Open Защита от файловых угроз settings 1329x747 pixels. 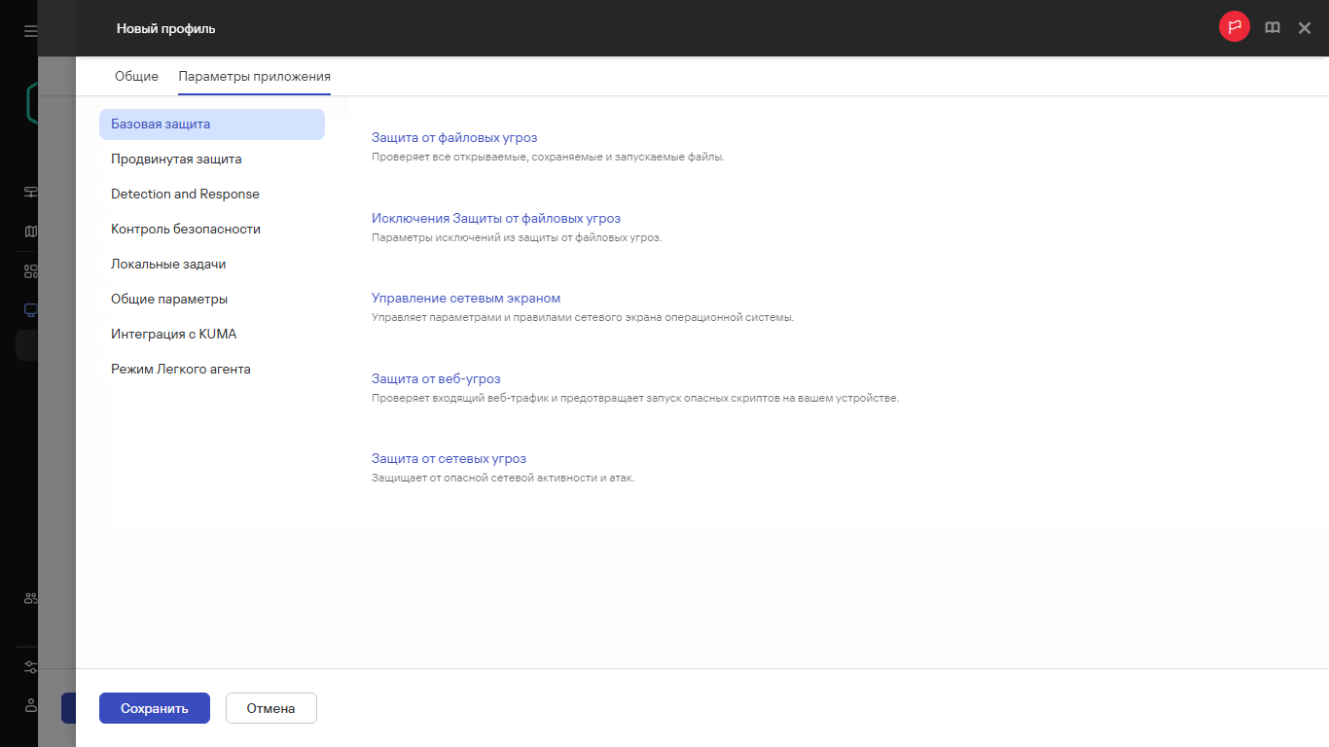pos(454,137)
